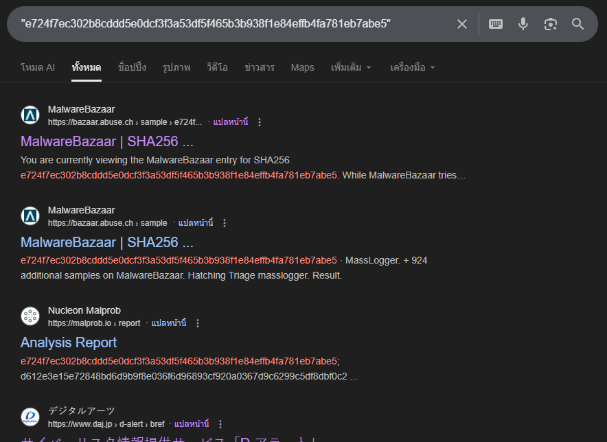Switch to the โหมด AI tab

[38, 67]
